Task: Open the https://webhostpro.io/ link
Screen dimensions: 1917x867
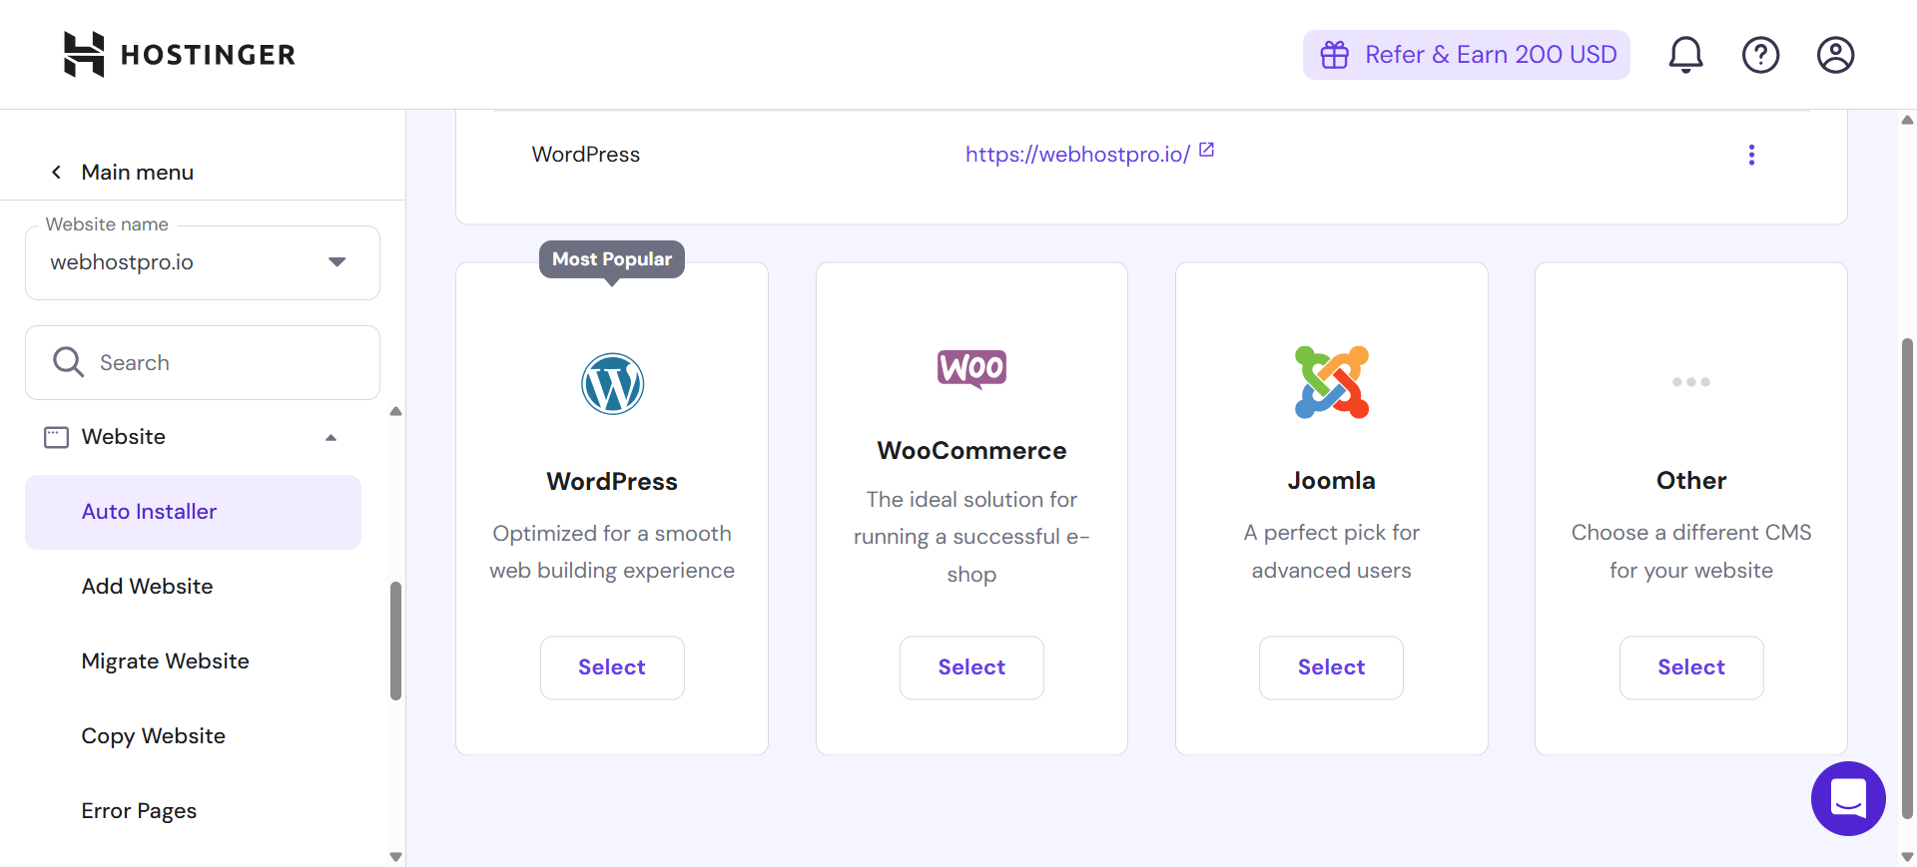Action: click(x=1077, y=154)
